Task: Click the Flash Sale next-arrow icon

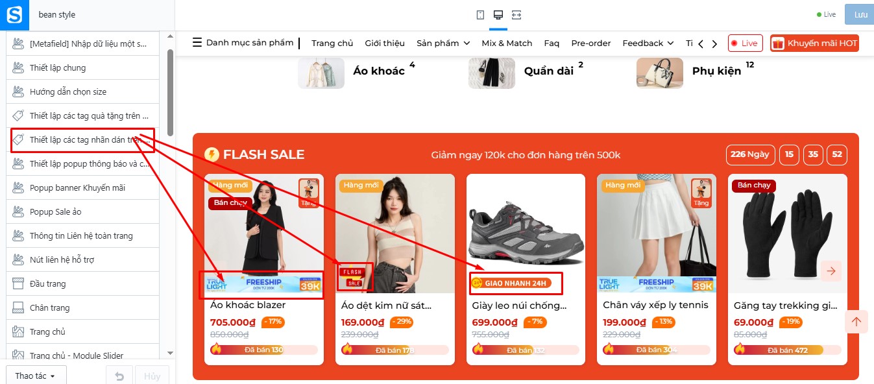Action: [x=831, y=270]
